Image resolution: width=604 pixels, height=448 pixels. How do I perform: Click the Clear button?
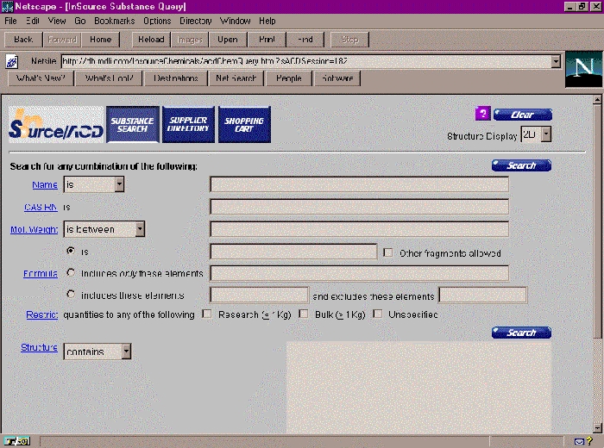tap(523, 115)
